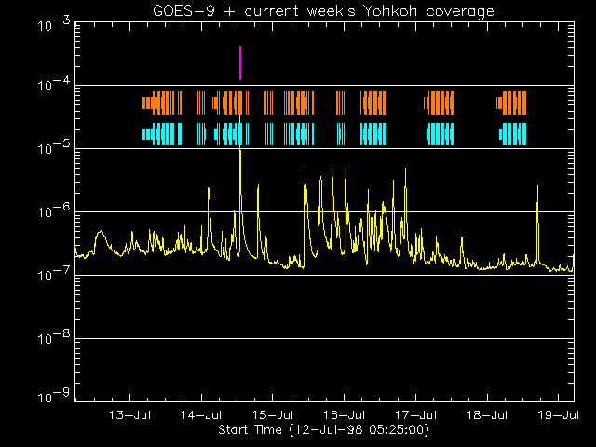Screen dimensions: 596x447
Task: Click the "14-Jul" x-axis date label
Action: [201, 414]
